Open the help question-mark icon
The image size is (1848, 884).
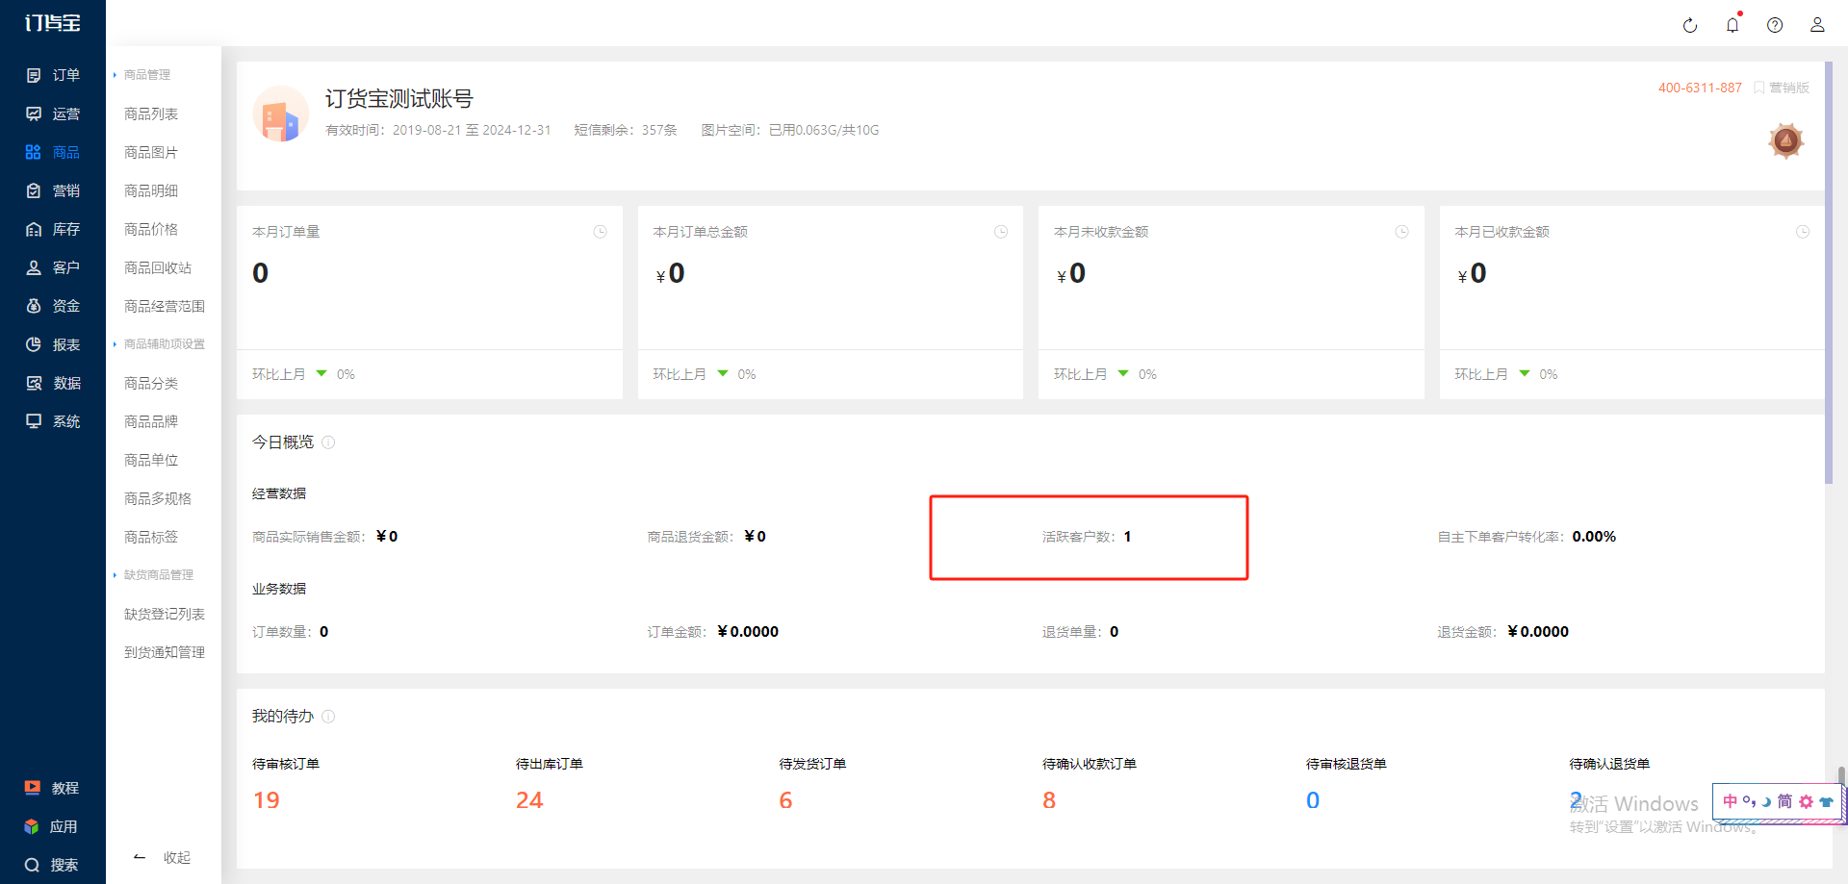pyautogui.click(x=1775, y=25)
